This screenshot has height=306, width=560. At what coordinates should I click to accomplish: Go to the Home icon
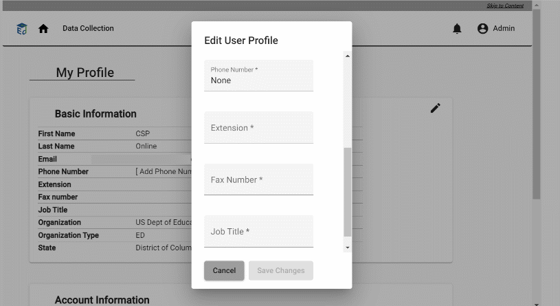pos(43,29)
